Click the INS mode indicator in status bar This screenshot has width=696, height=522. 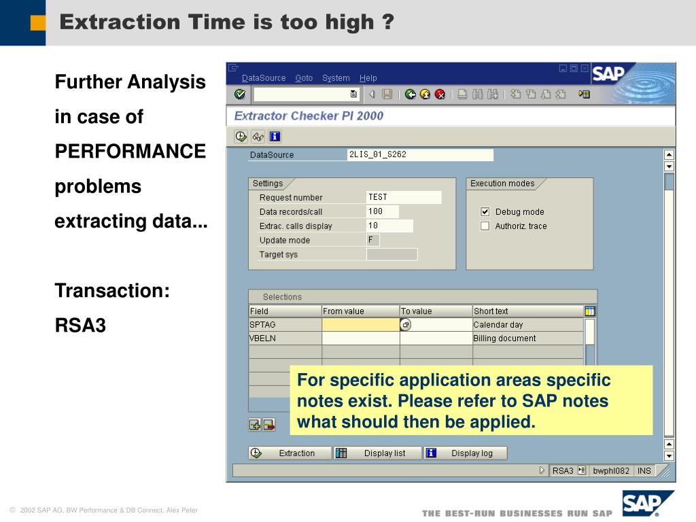point(644,470)
